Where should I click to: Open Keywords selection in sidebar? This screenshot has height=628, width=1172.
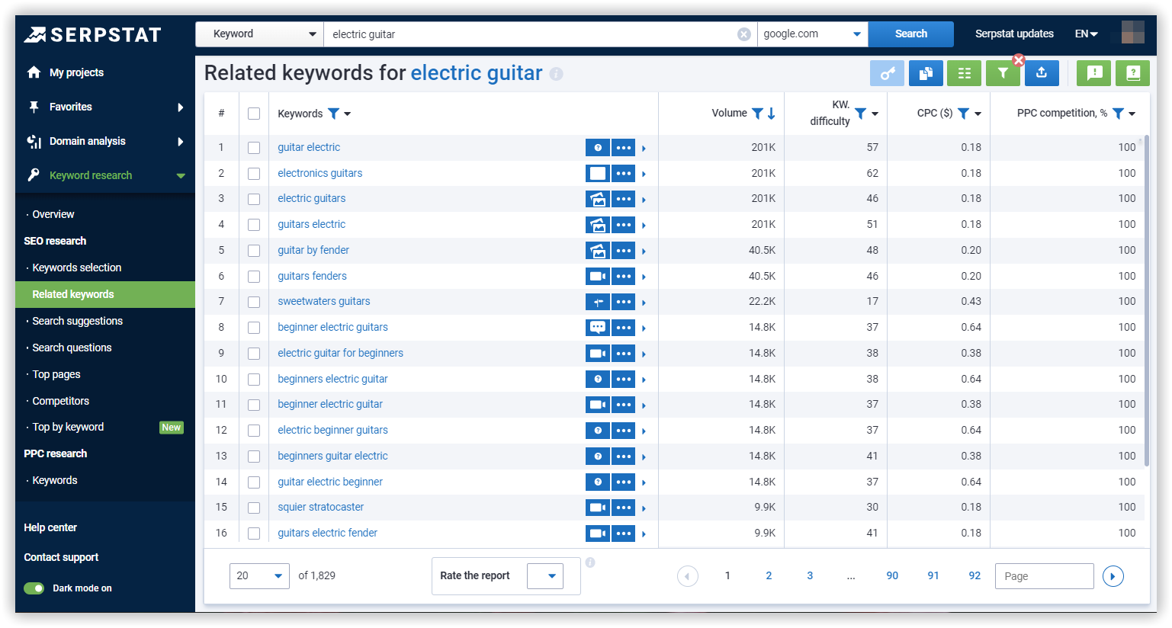(76, 268)
